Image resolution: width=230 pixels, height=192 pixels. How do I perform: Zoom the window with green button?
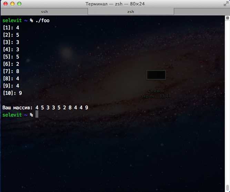tap(19, 4)
